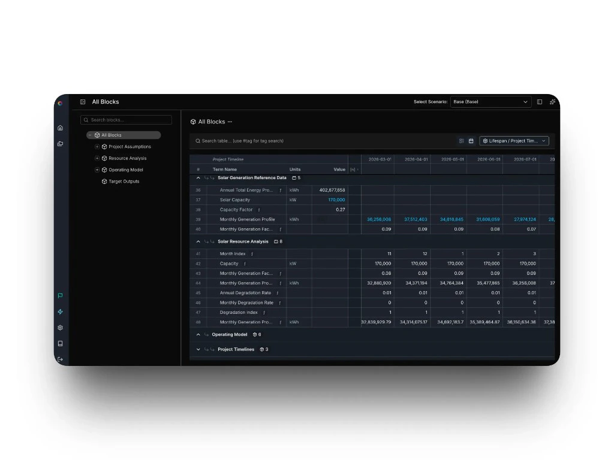Expand the Project Timelines section

(198, 349)
